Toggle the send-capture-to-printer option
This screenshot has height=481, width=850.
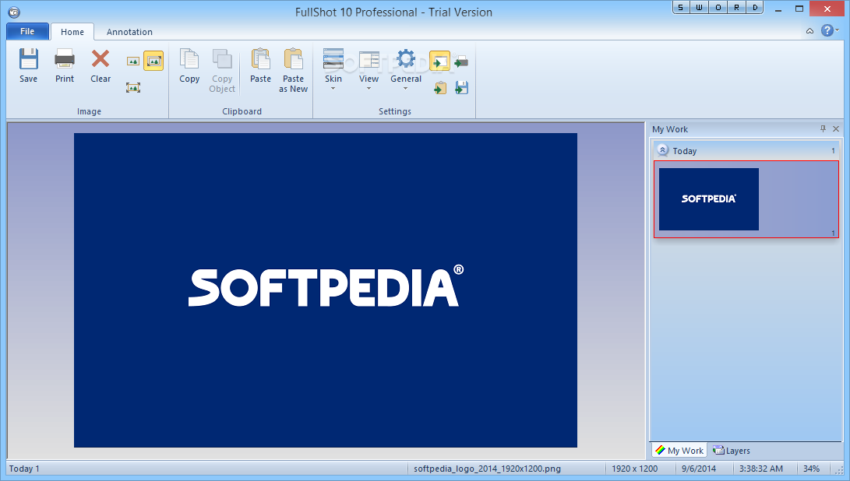pos(461,61)
